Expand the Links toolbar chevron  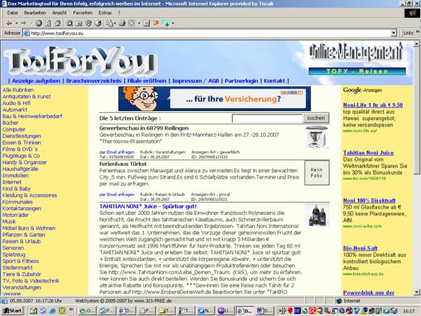(417, 33)
